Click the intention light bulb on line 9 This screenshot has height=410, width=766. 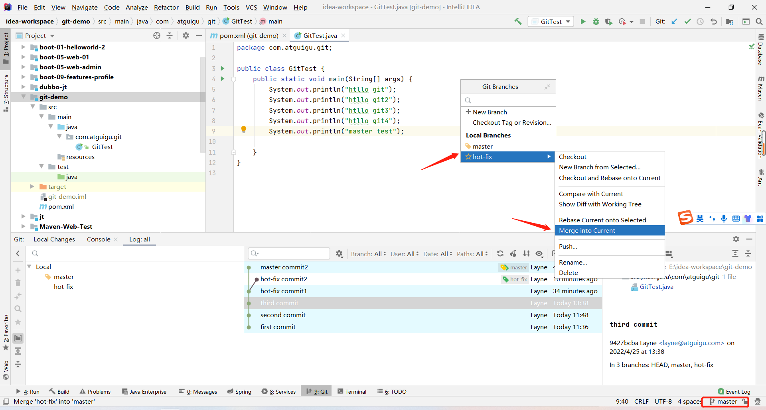click(x=244, y=129)
